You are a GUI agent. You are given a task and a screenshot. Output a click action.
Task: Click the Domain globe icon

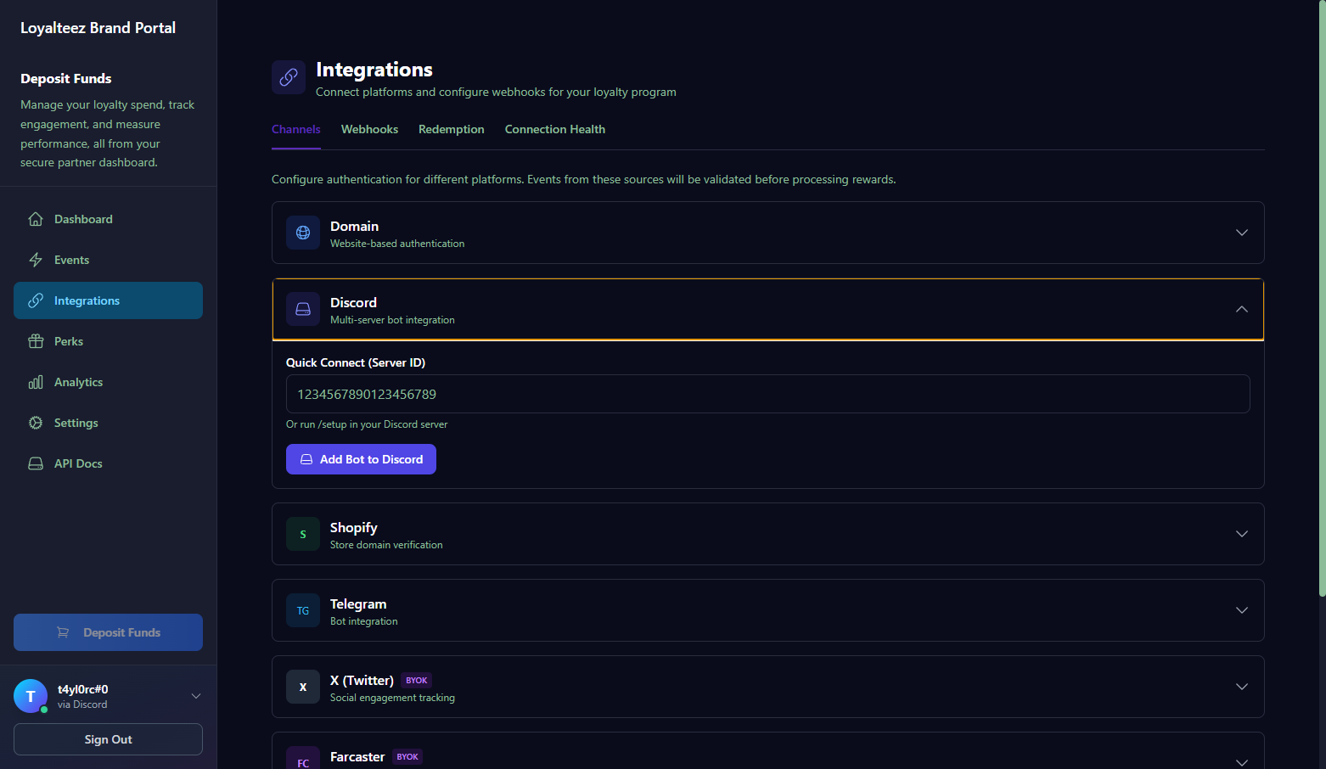pyautogui.click(x=302, y=233)
